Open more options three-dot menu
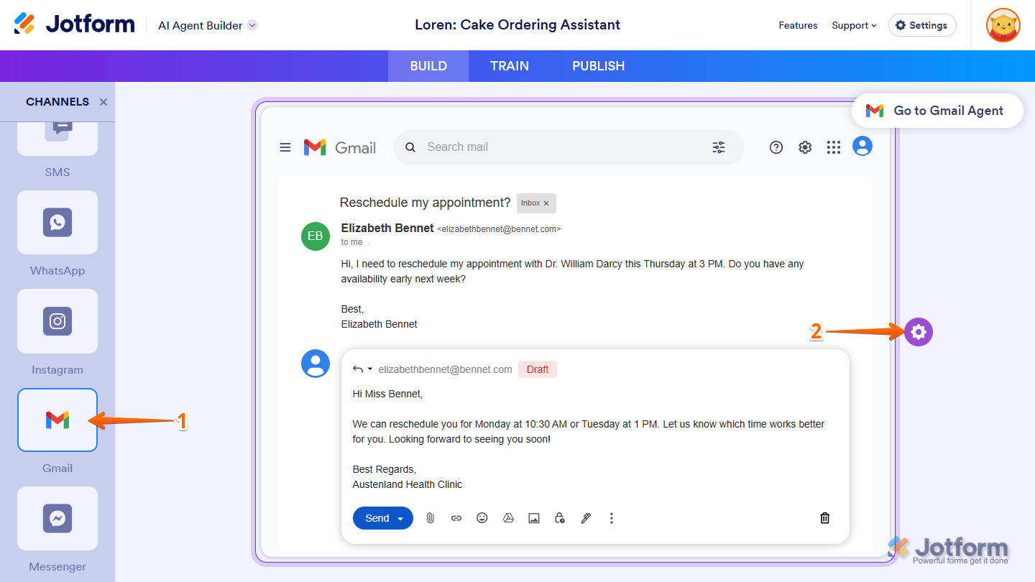 coord(612,518)
